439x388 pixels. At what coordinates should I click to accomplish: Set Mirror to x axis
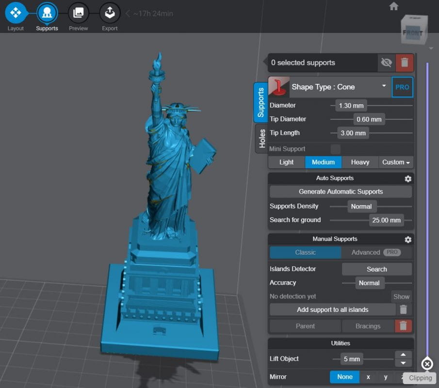368,377
